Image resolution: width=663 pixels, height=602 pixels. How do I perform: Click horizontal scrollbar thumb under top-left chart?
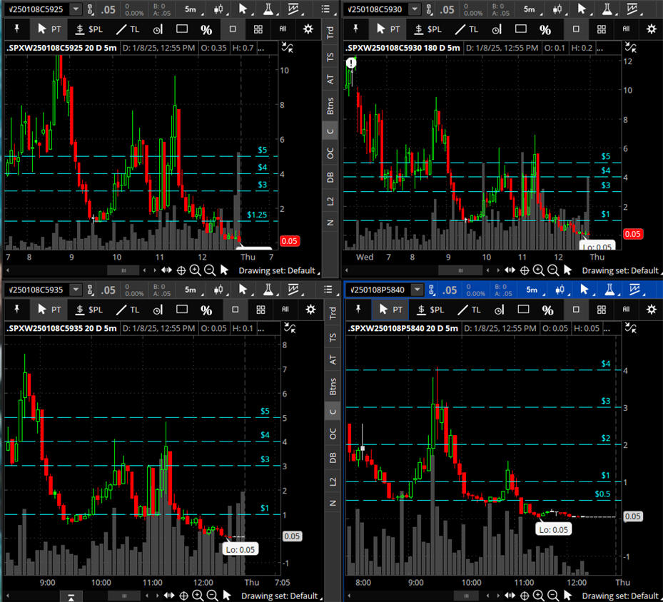point(123,270)
